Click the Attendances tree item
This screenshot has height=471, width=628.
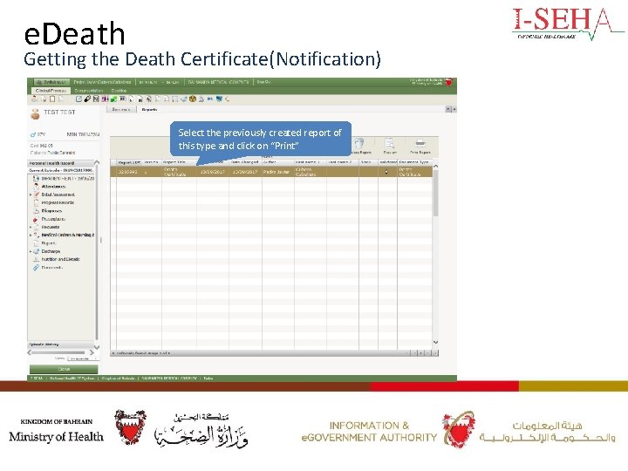(x=53, y=187)
